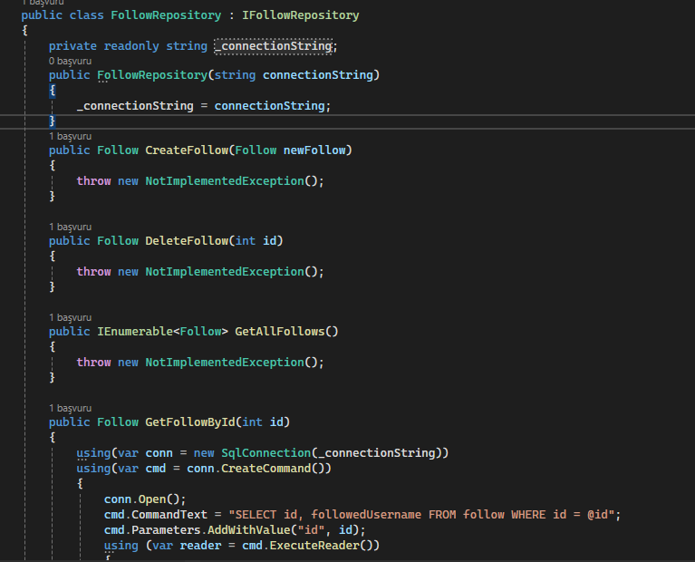The width and height of the screenshot is (695, 562).
Task: Click the highlighted closing brace of the constructor
Action: 53,121
